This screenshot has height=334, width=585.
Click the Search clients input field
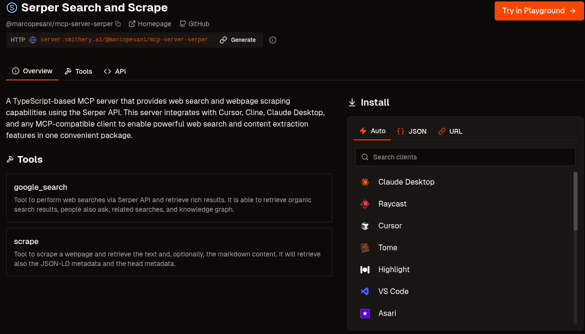(465, 157)
